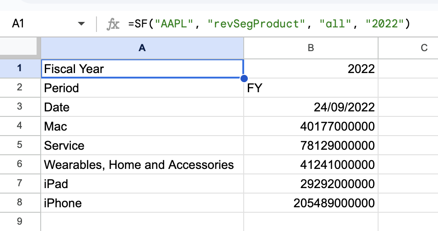Click the select-all corner box

tap(18, 46)
